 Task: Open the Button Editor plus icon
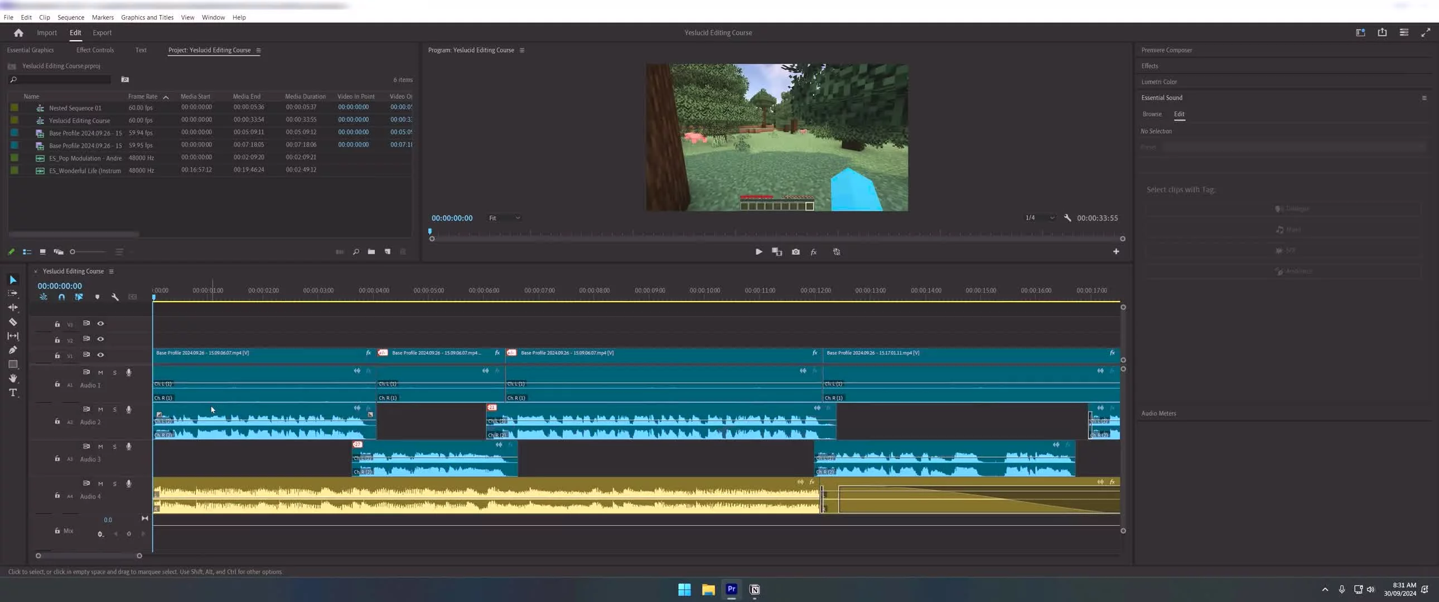1116,252
